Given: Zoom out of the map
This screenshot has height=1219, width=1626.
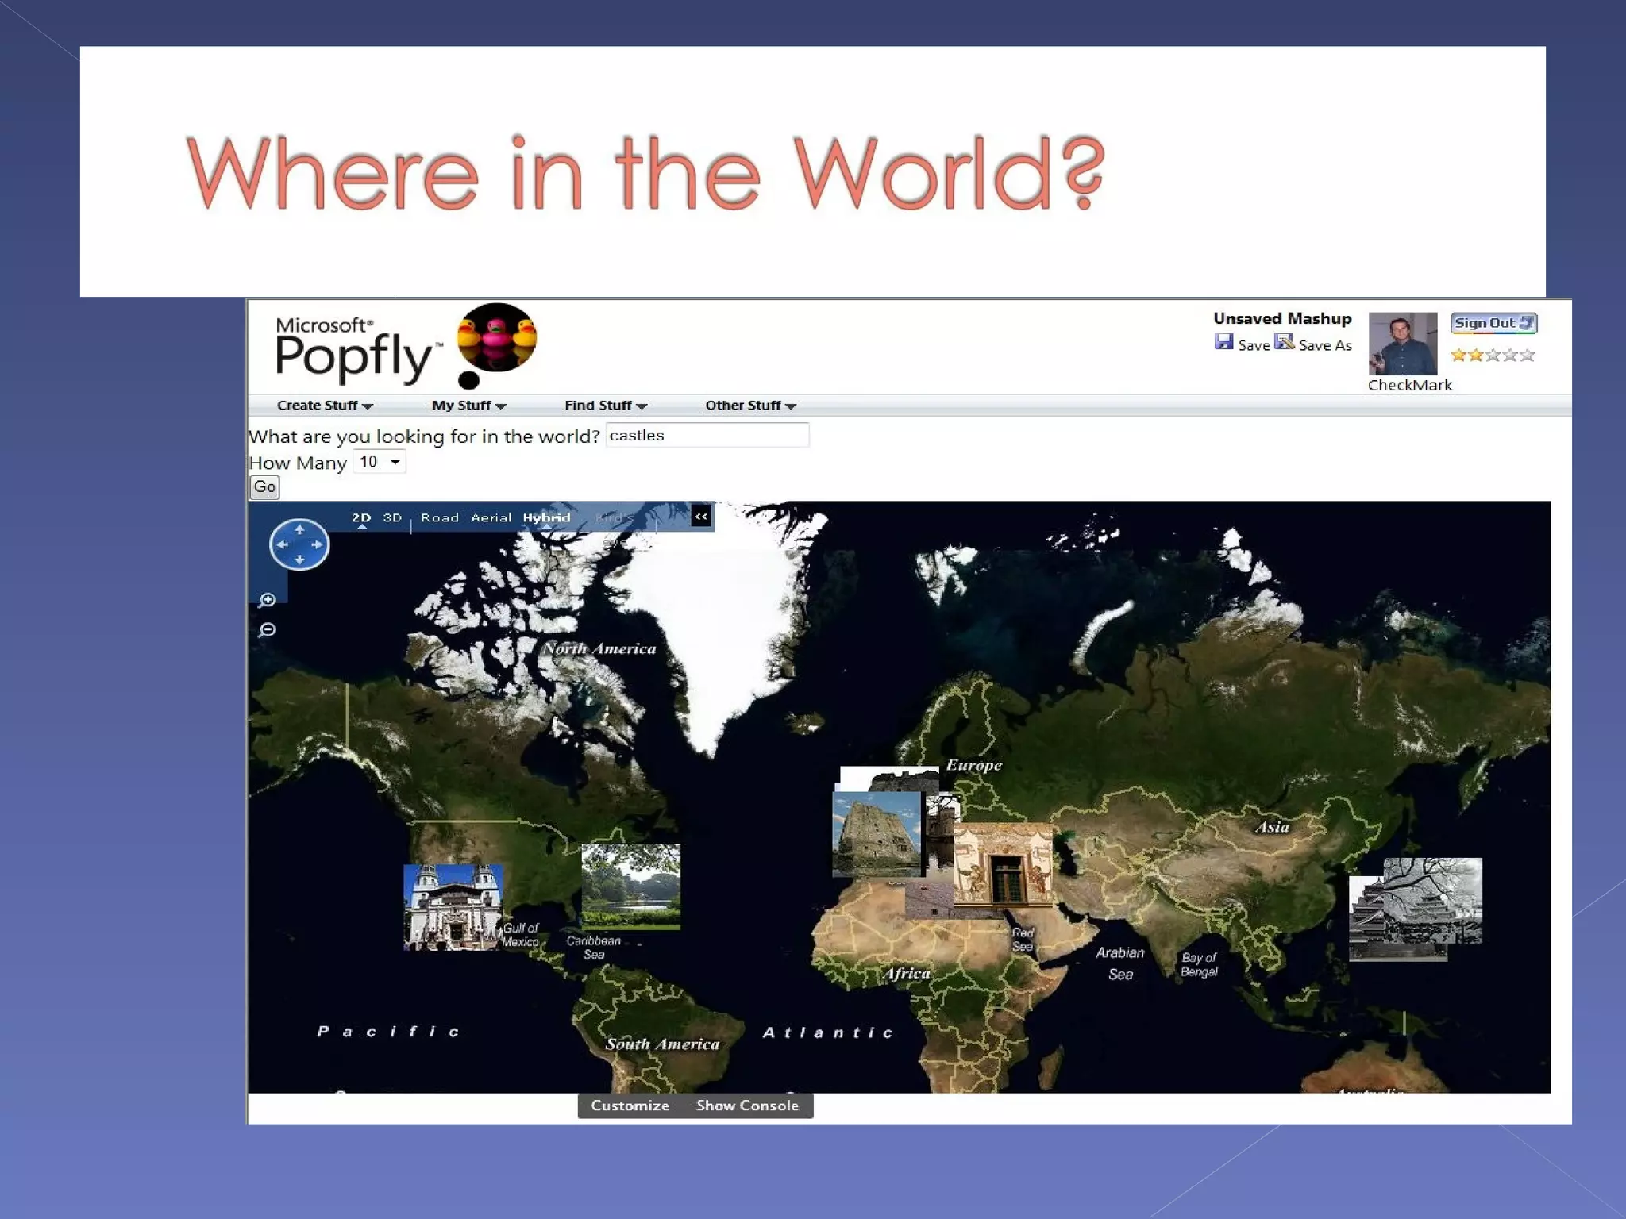Looking at the screenshot, I should 268,630.
